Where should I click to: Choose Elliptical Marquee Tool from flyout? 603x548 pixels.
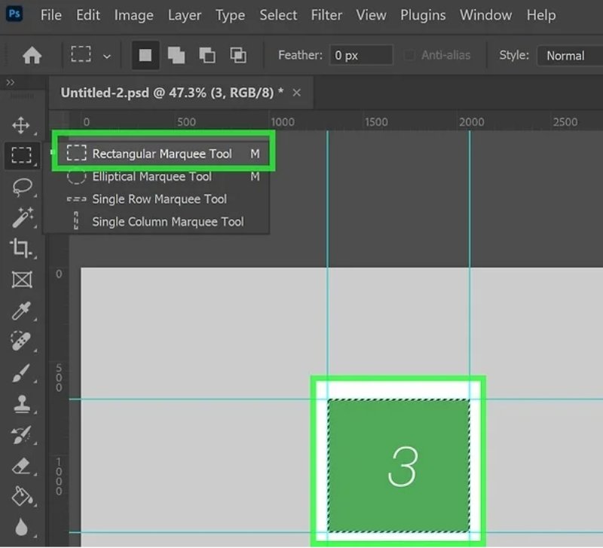tap(152, 176)
